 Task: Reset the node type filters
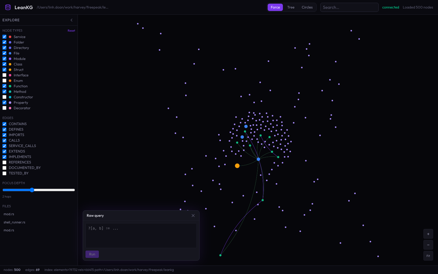click(71, 31)
